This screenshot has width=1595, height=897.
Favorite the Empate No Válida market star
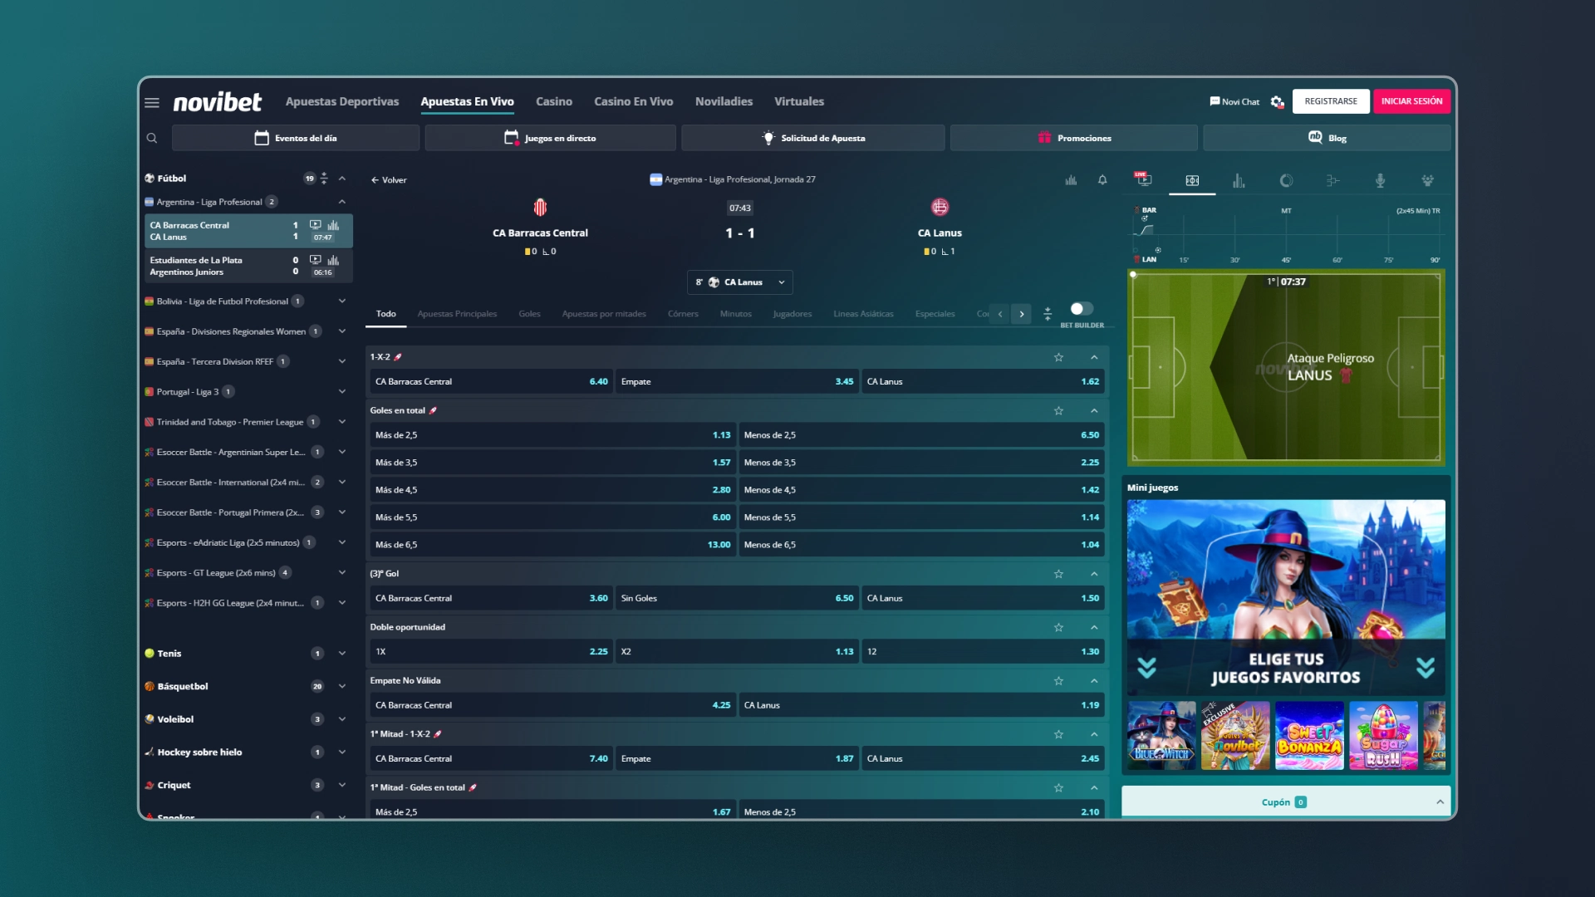tap(1058, 680)
